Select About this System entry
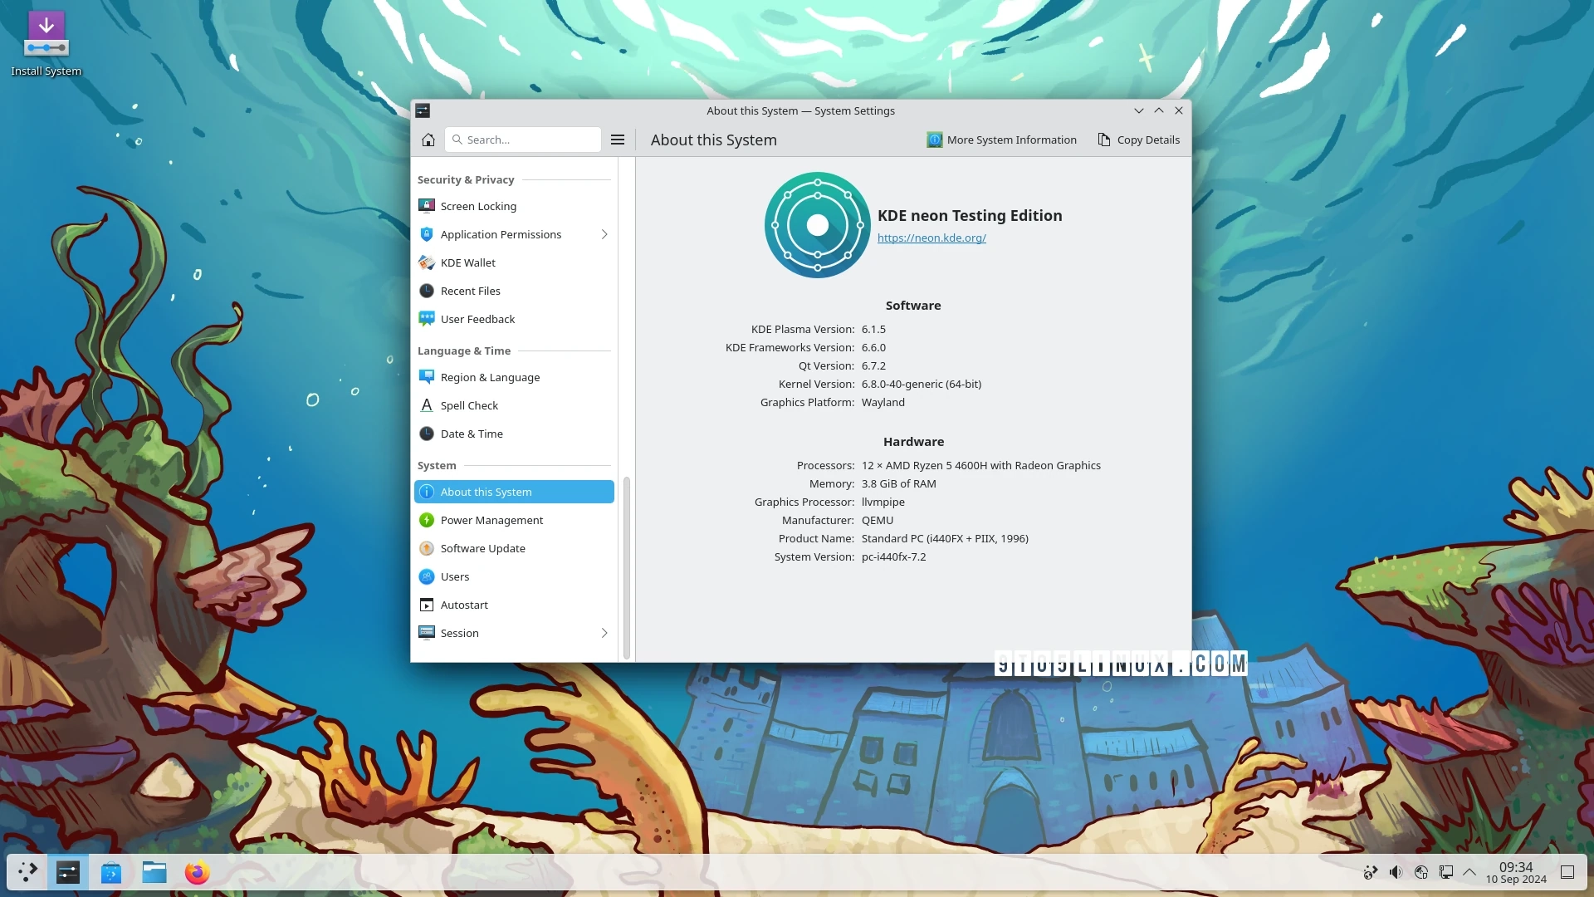This screenshot has width=1594, height=897. tap(514, 492)
